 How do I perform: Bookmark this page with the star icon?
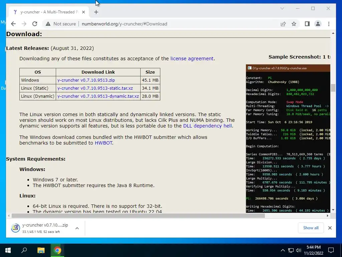click(x=294, y=24)
